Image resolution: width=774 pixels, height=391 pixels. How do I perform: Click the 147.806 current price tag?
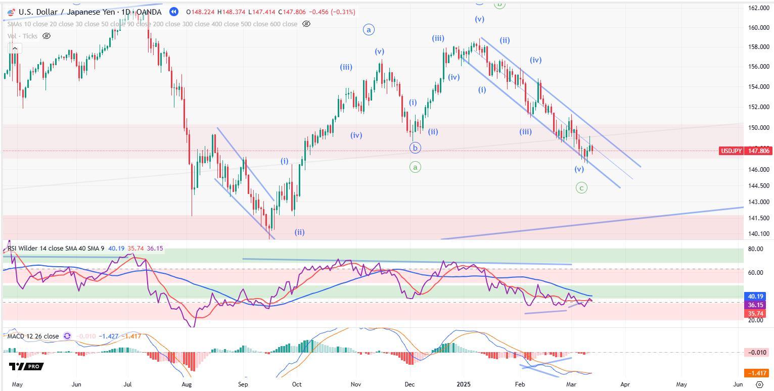tap(757, 151)
